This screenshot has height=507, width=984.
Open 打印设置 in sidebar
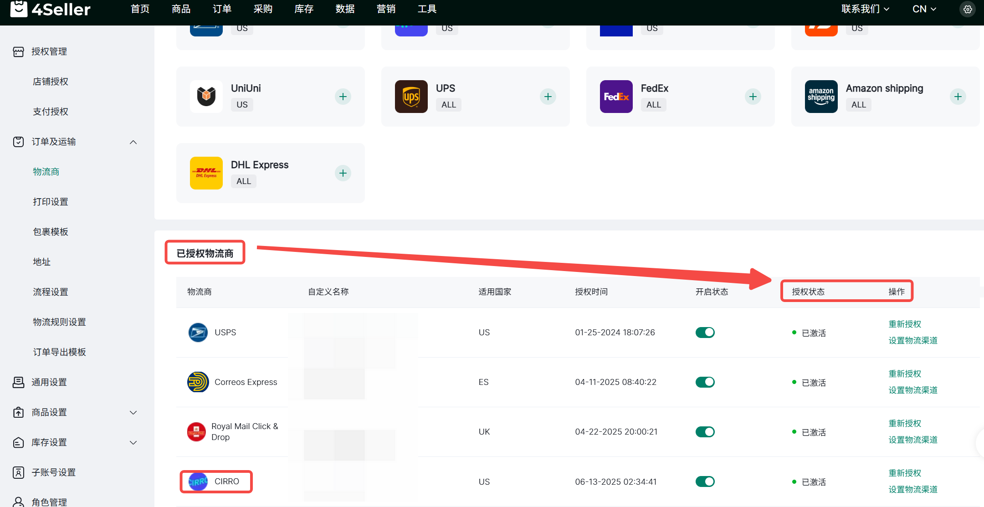click(51, 202)
